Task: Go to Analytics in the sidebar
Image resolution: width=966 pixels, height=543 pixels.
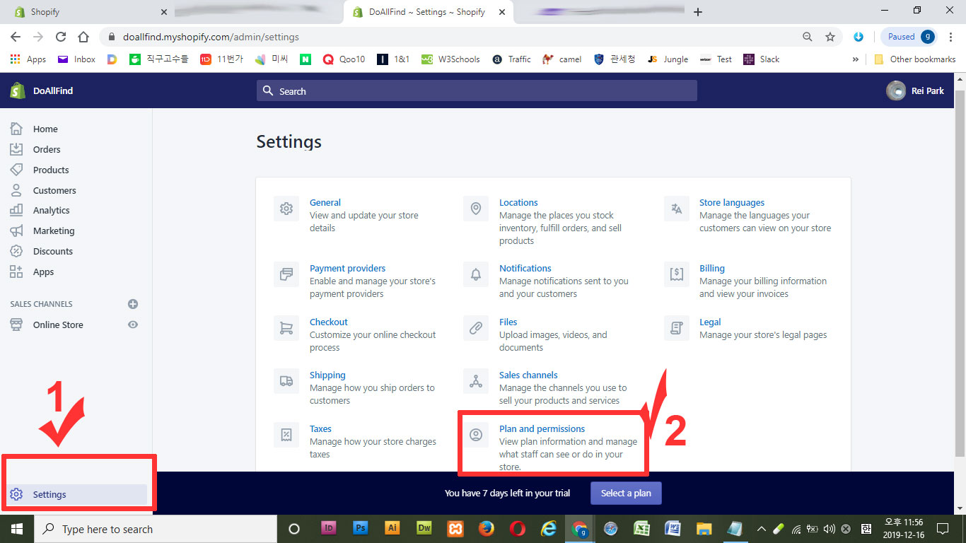Action: (x=51, y=210)
